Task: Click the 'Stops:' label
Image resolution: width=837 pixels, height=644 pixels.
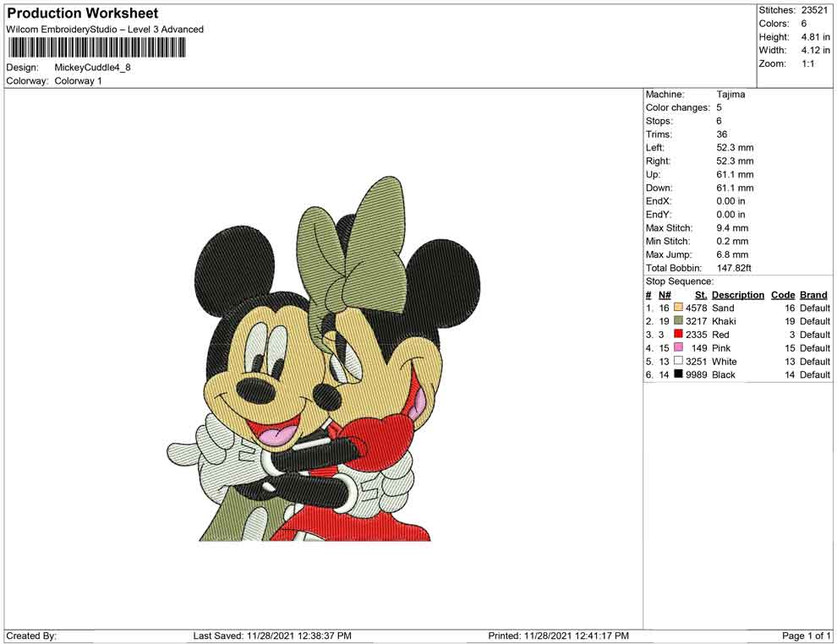Action: tap(659, 121)
